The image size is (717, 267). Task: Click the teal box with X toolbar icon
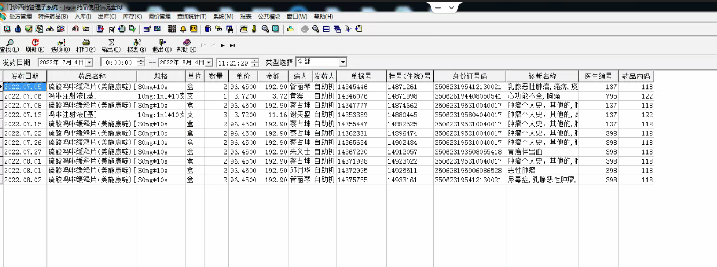(x=276, y=29)
